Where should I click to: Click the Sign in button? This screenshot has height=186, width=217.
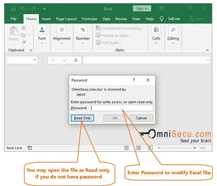tap(142, 8)
